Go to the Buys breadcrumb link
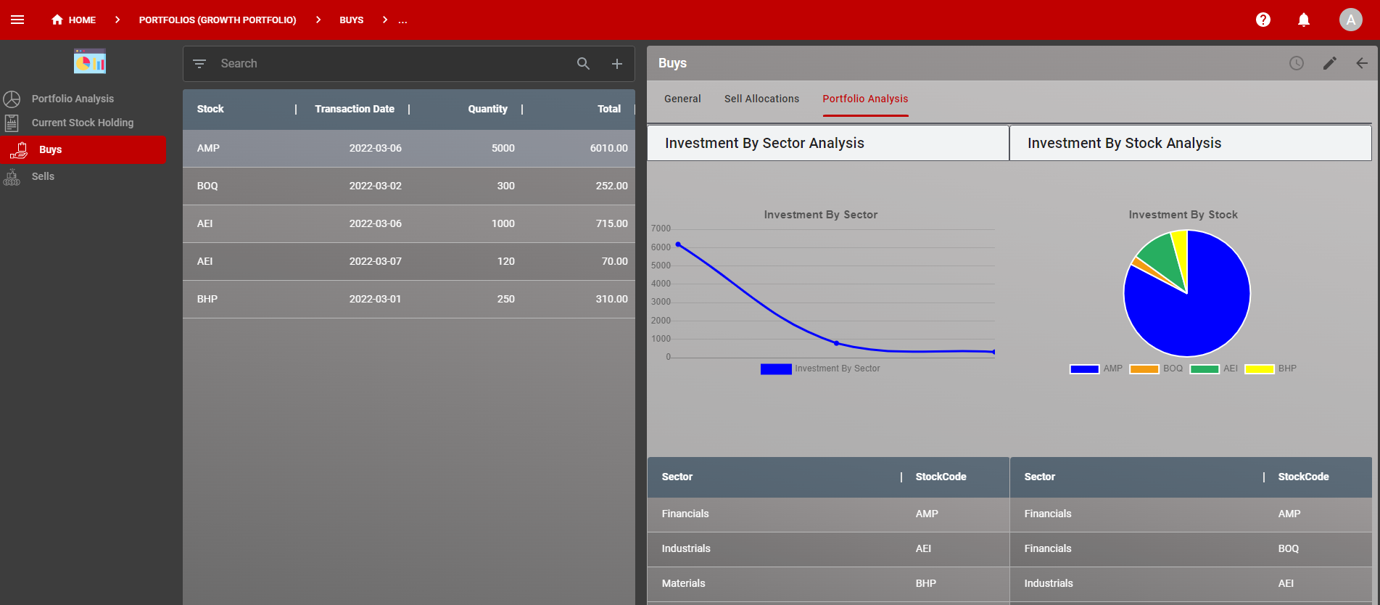 [352, 20]
